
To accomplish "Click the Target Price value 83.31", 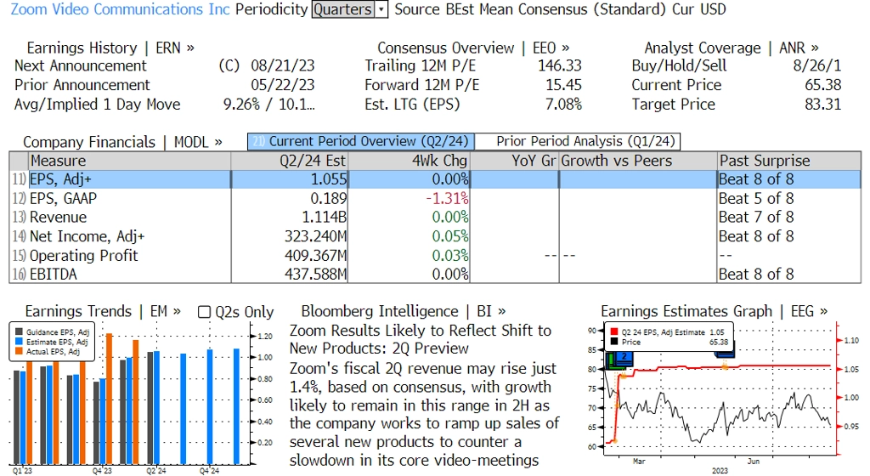I will [x=822, y=105].
